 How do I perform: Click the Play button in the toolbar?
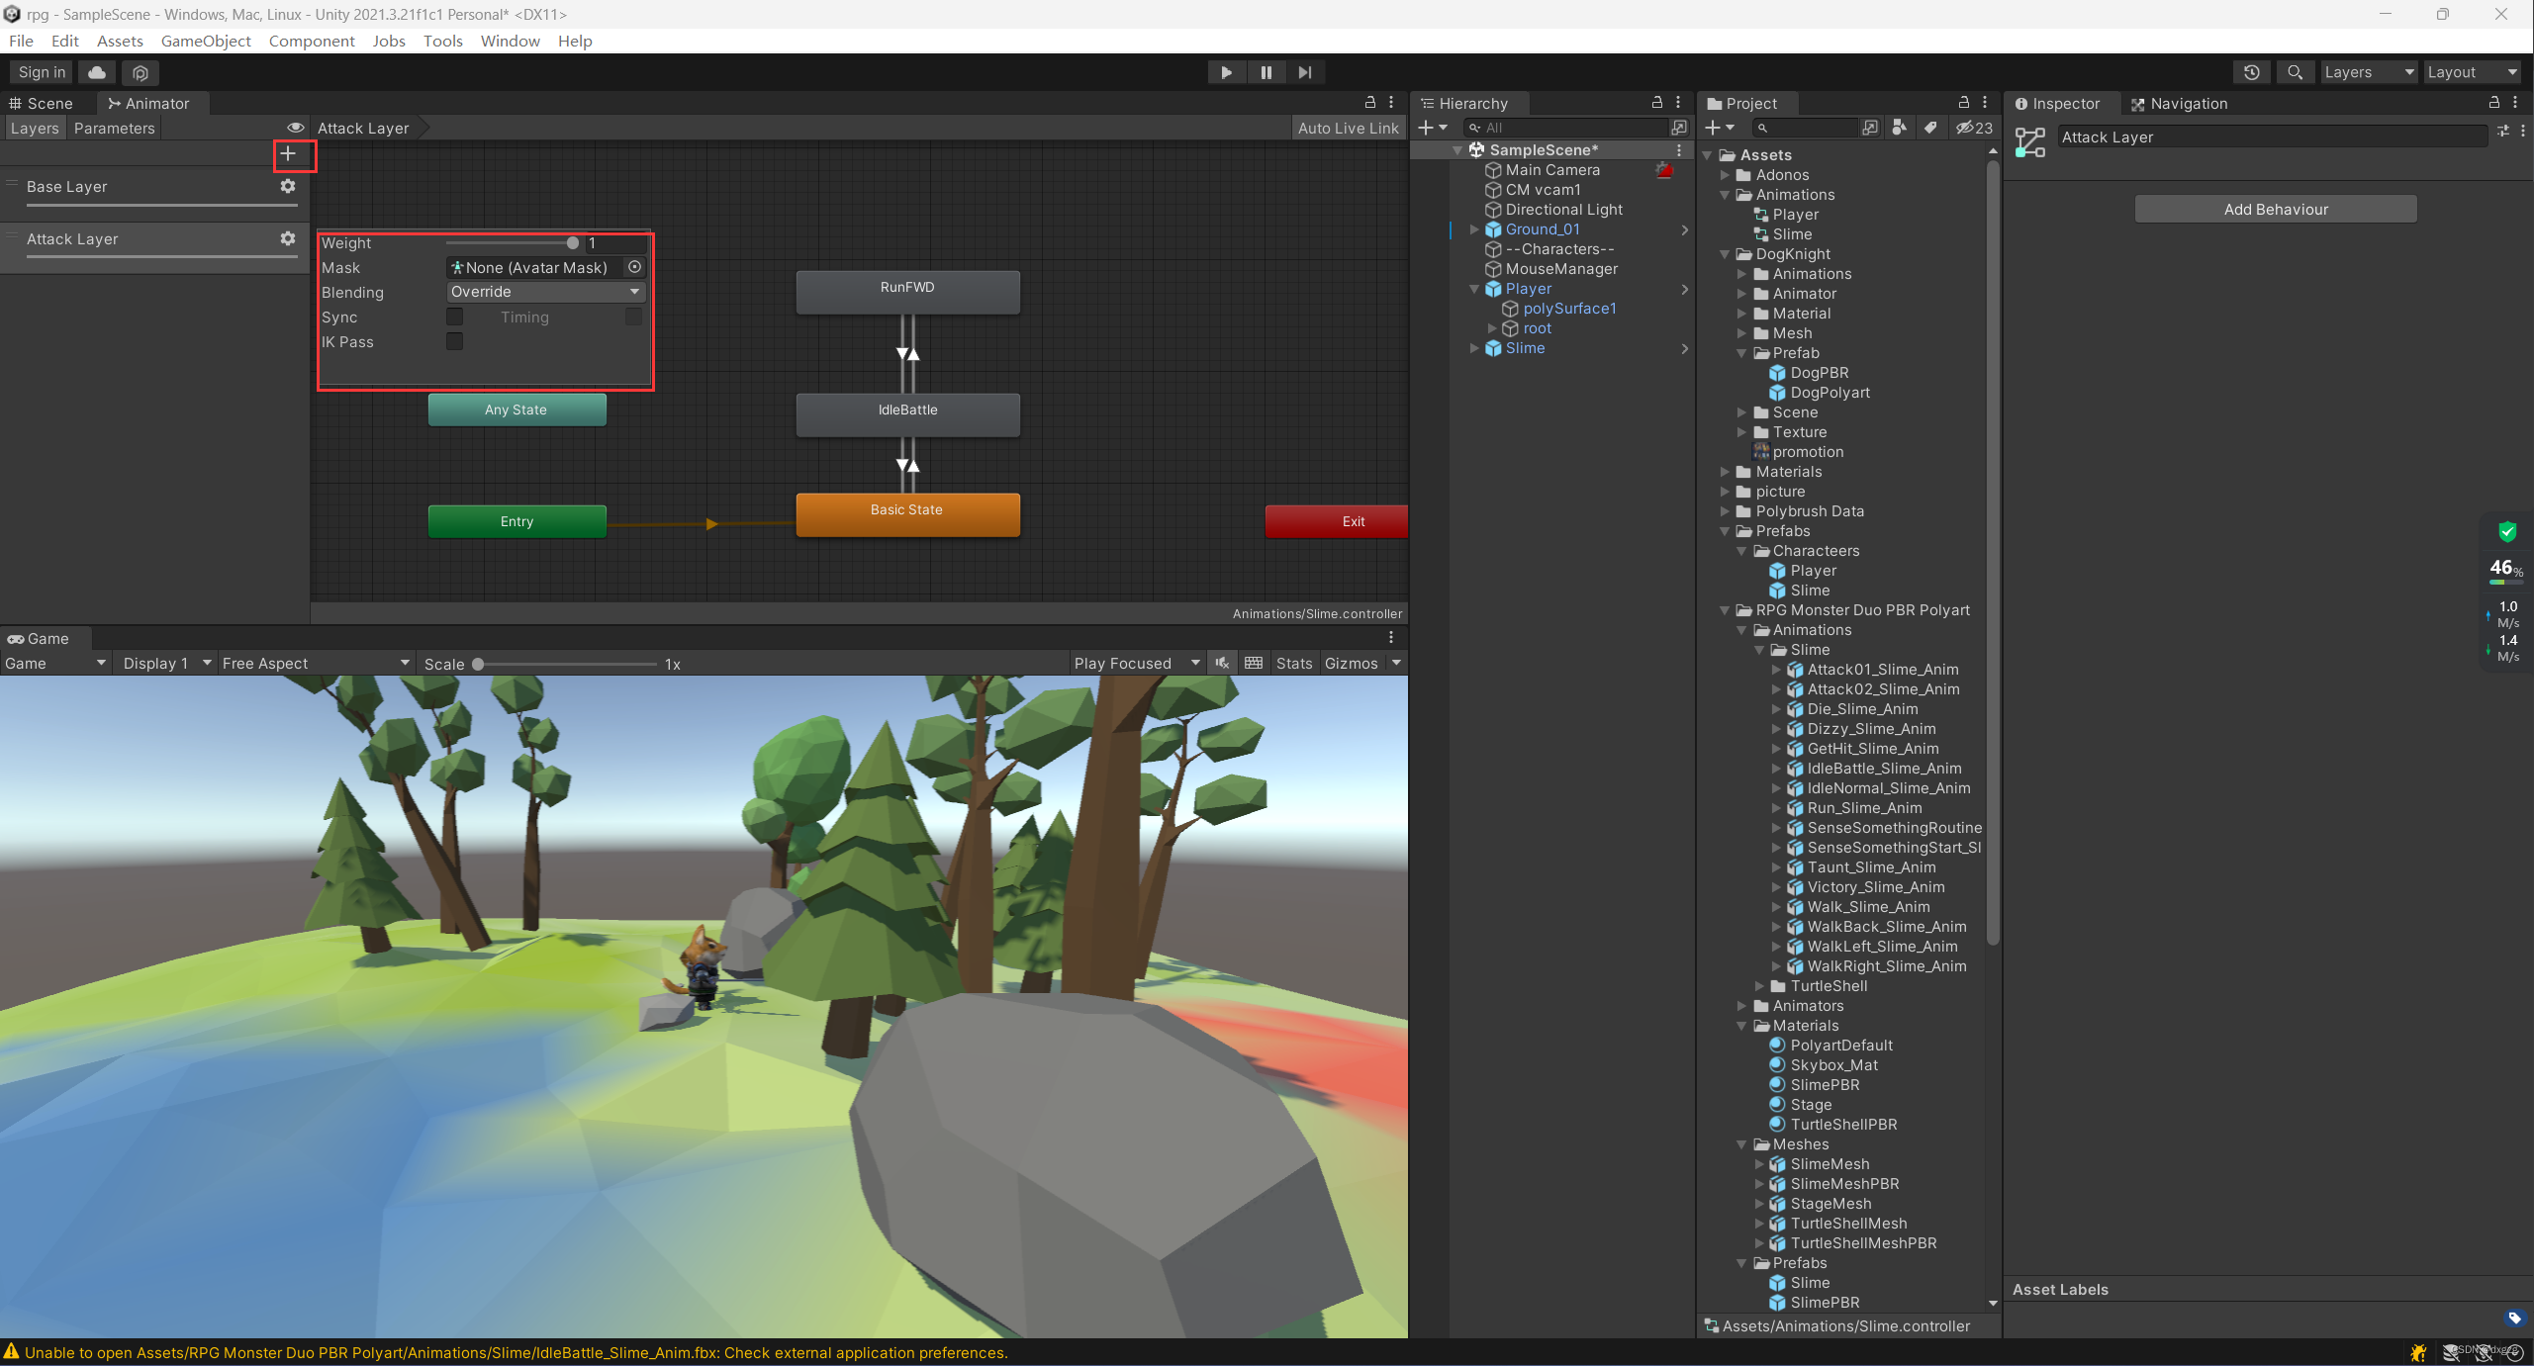click(1226, 72)
